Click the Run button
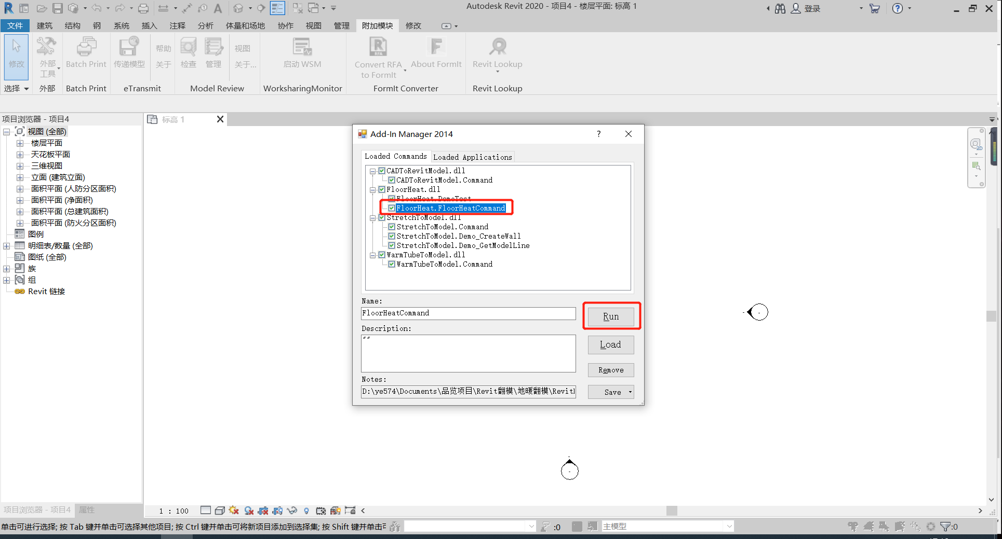The image size is (1002, 539). (611, 316)
